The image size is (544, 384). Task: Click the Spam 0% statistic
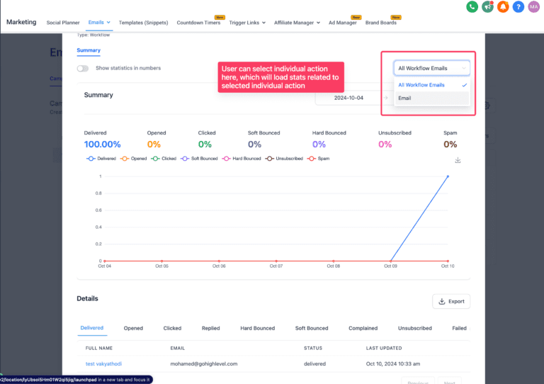[x=450, y=145]
